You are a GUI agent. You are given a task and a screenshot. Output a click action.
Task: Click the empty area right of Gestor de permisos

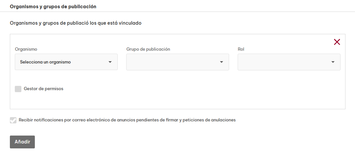[197, 89]
